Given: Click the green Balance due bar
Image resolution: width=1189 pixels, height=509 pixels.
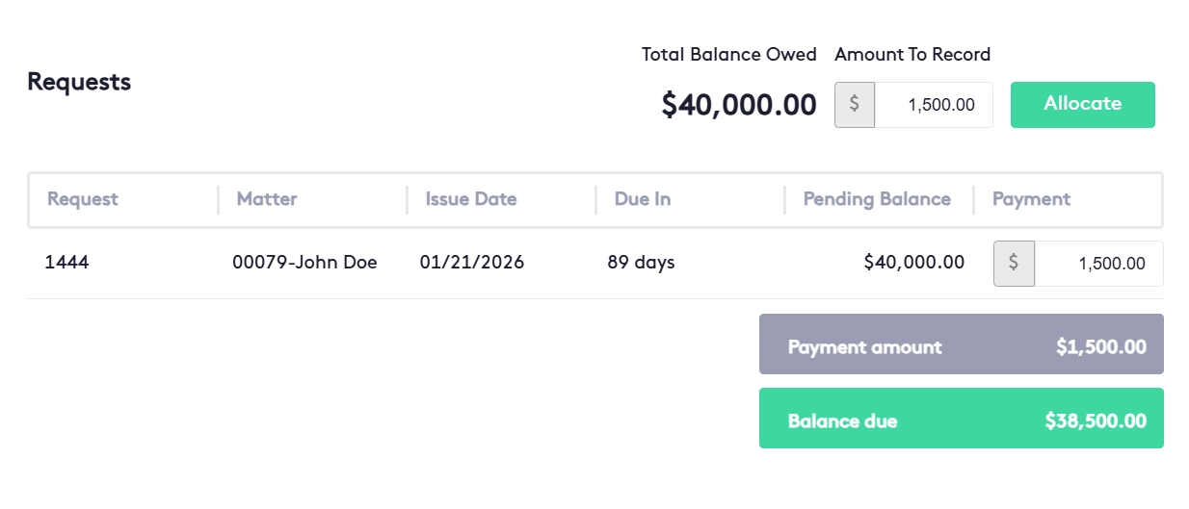Looking at the screenshot, I should (961, 419).
